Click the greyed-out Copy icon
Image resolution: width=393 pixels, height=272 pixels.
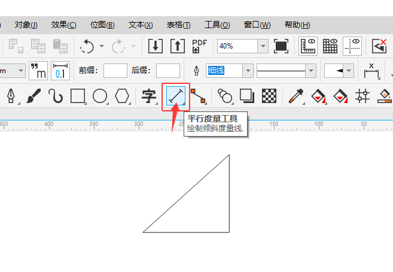click(38, 46)
